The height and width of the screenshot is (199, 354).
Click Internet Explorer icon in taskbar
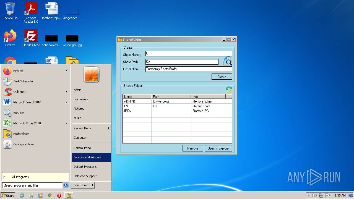[22, 195]
